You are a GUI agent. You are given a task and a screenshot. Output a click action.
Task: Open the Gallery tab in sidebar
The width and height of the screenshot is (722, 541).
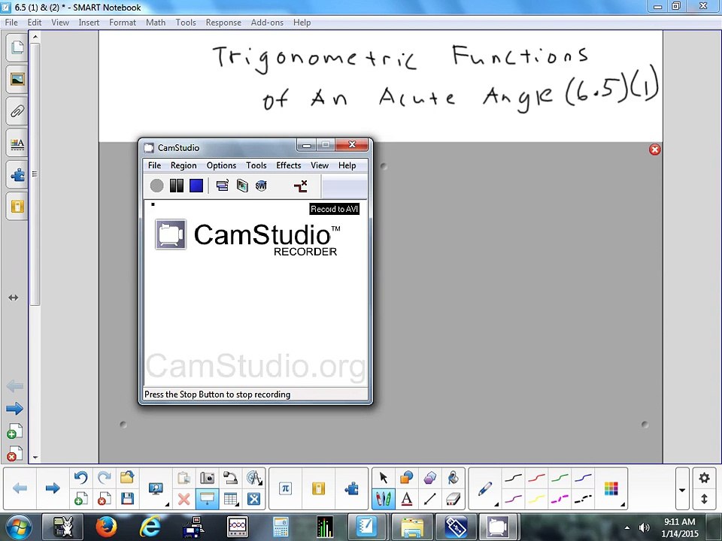coord(17,79)
